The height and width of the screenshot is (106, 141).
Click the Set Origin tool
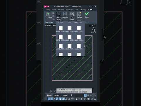72,16
